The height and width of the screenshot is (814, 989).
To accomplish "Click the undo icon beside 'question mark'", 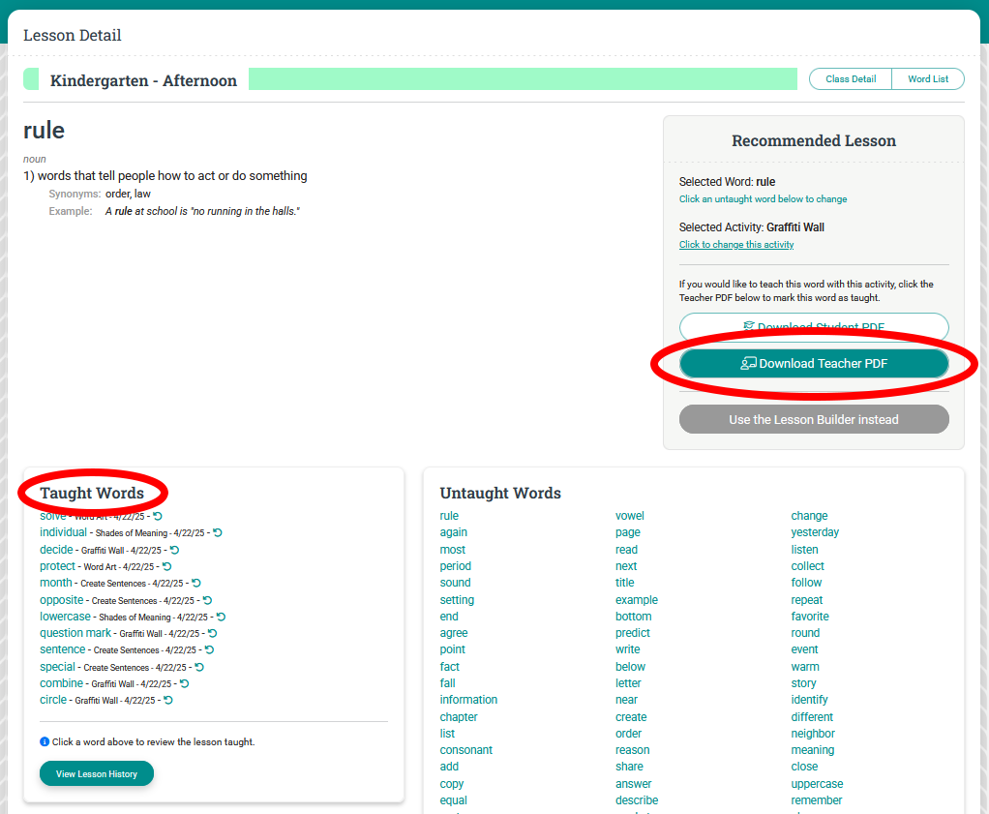I will point(212,633).
